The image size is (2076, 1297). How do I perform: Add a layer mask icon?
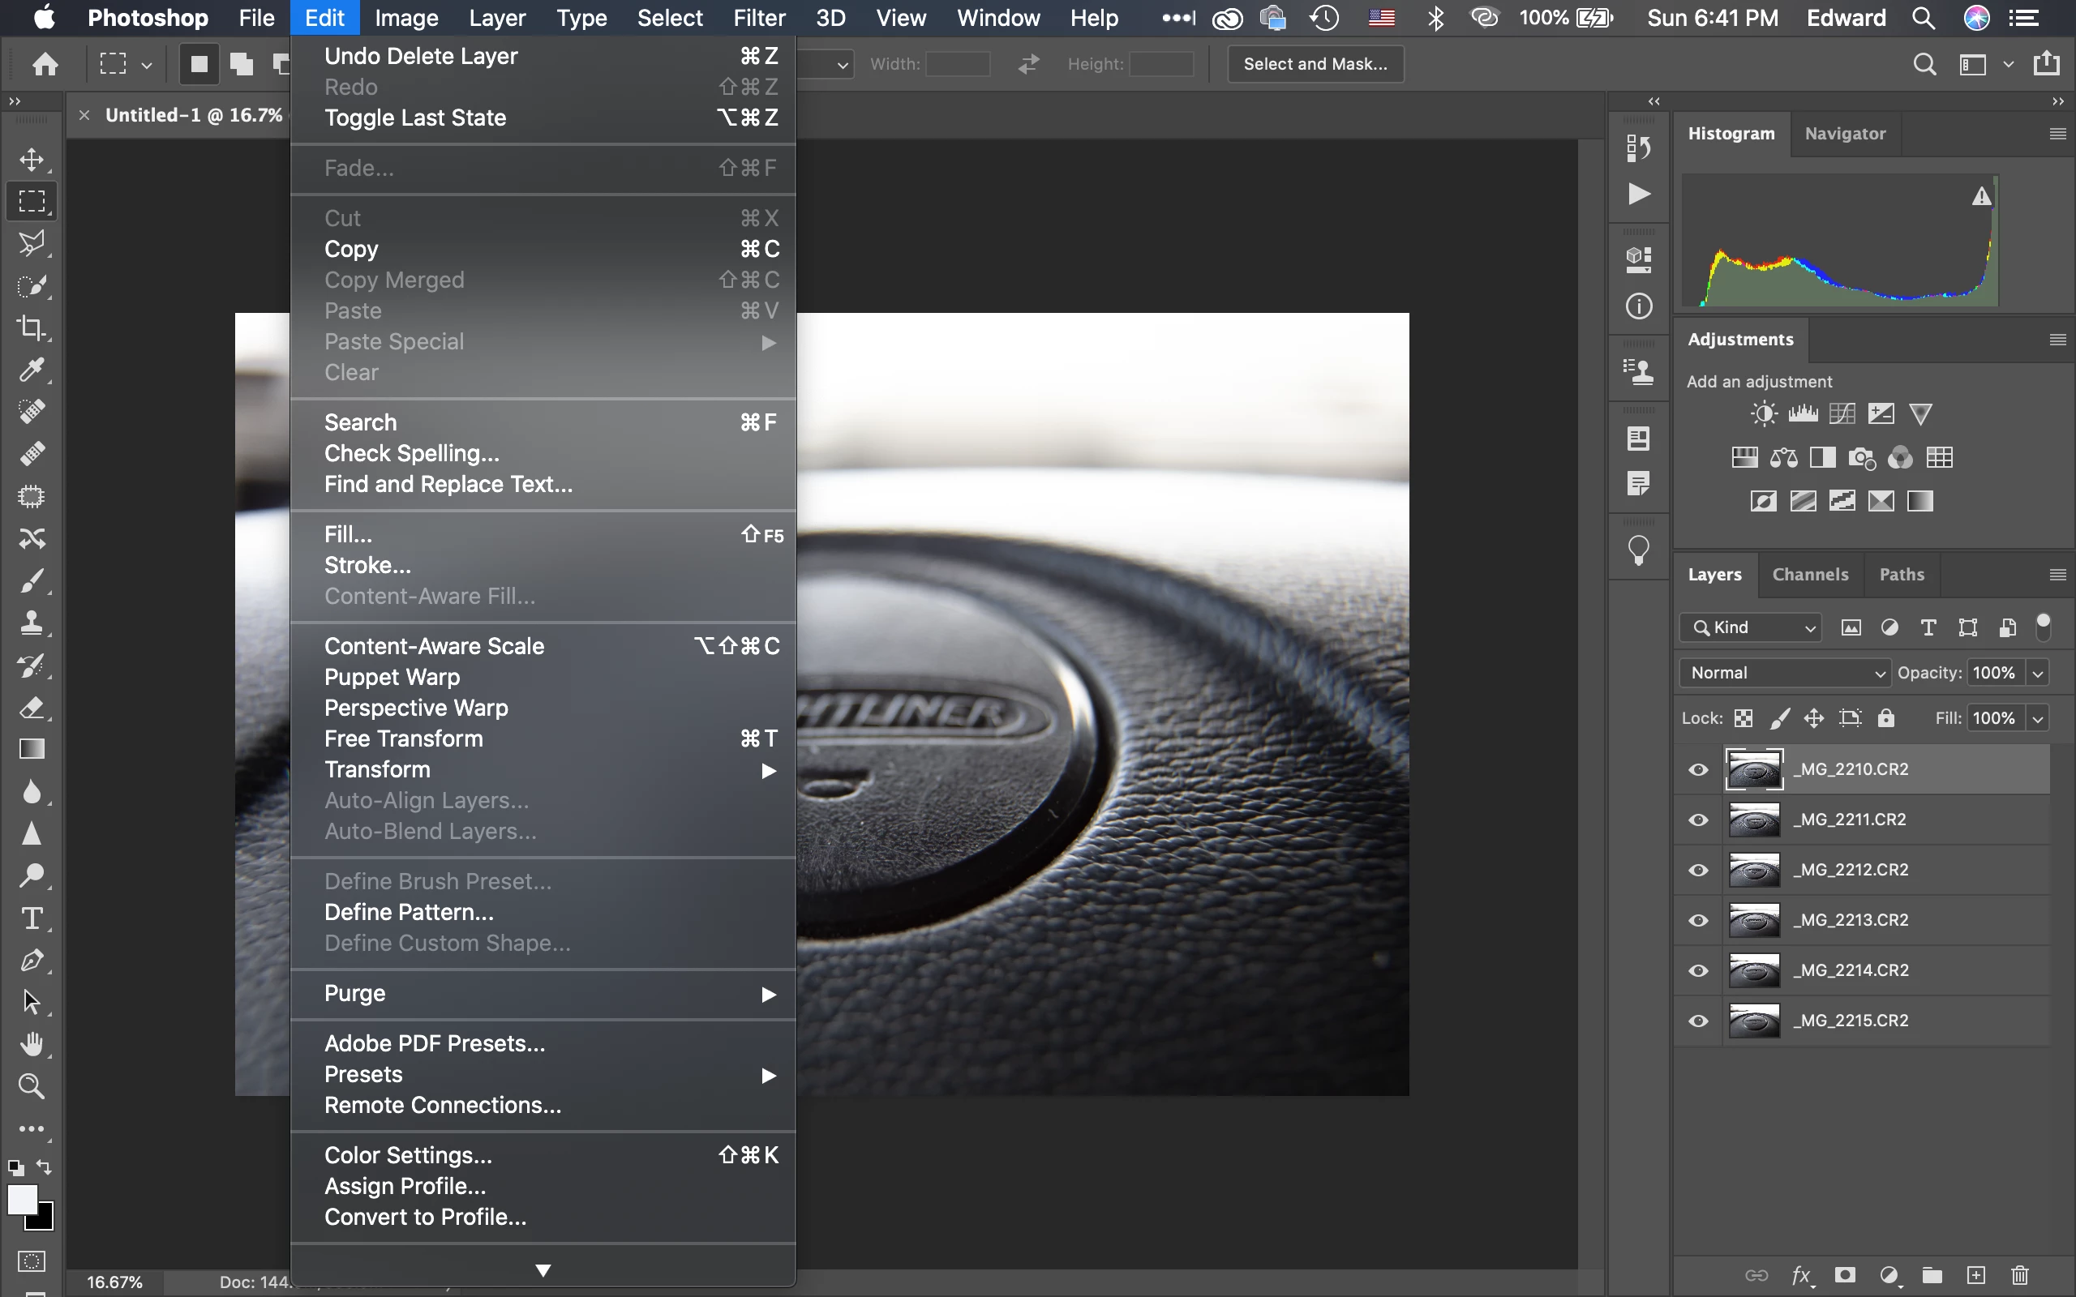click(x=1845, y=1276)
